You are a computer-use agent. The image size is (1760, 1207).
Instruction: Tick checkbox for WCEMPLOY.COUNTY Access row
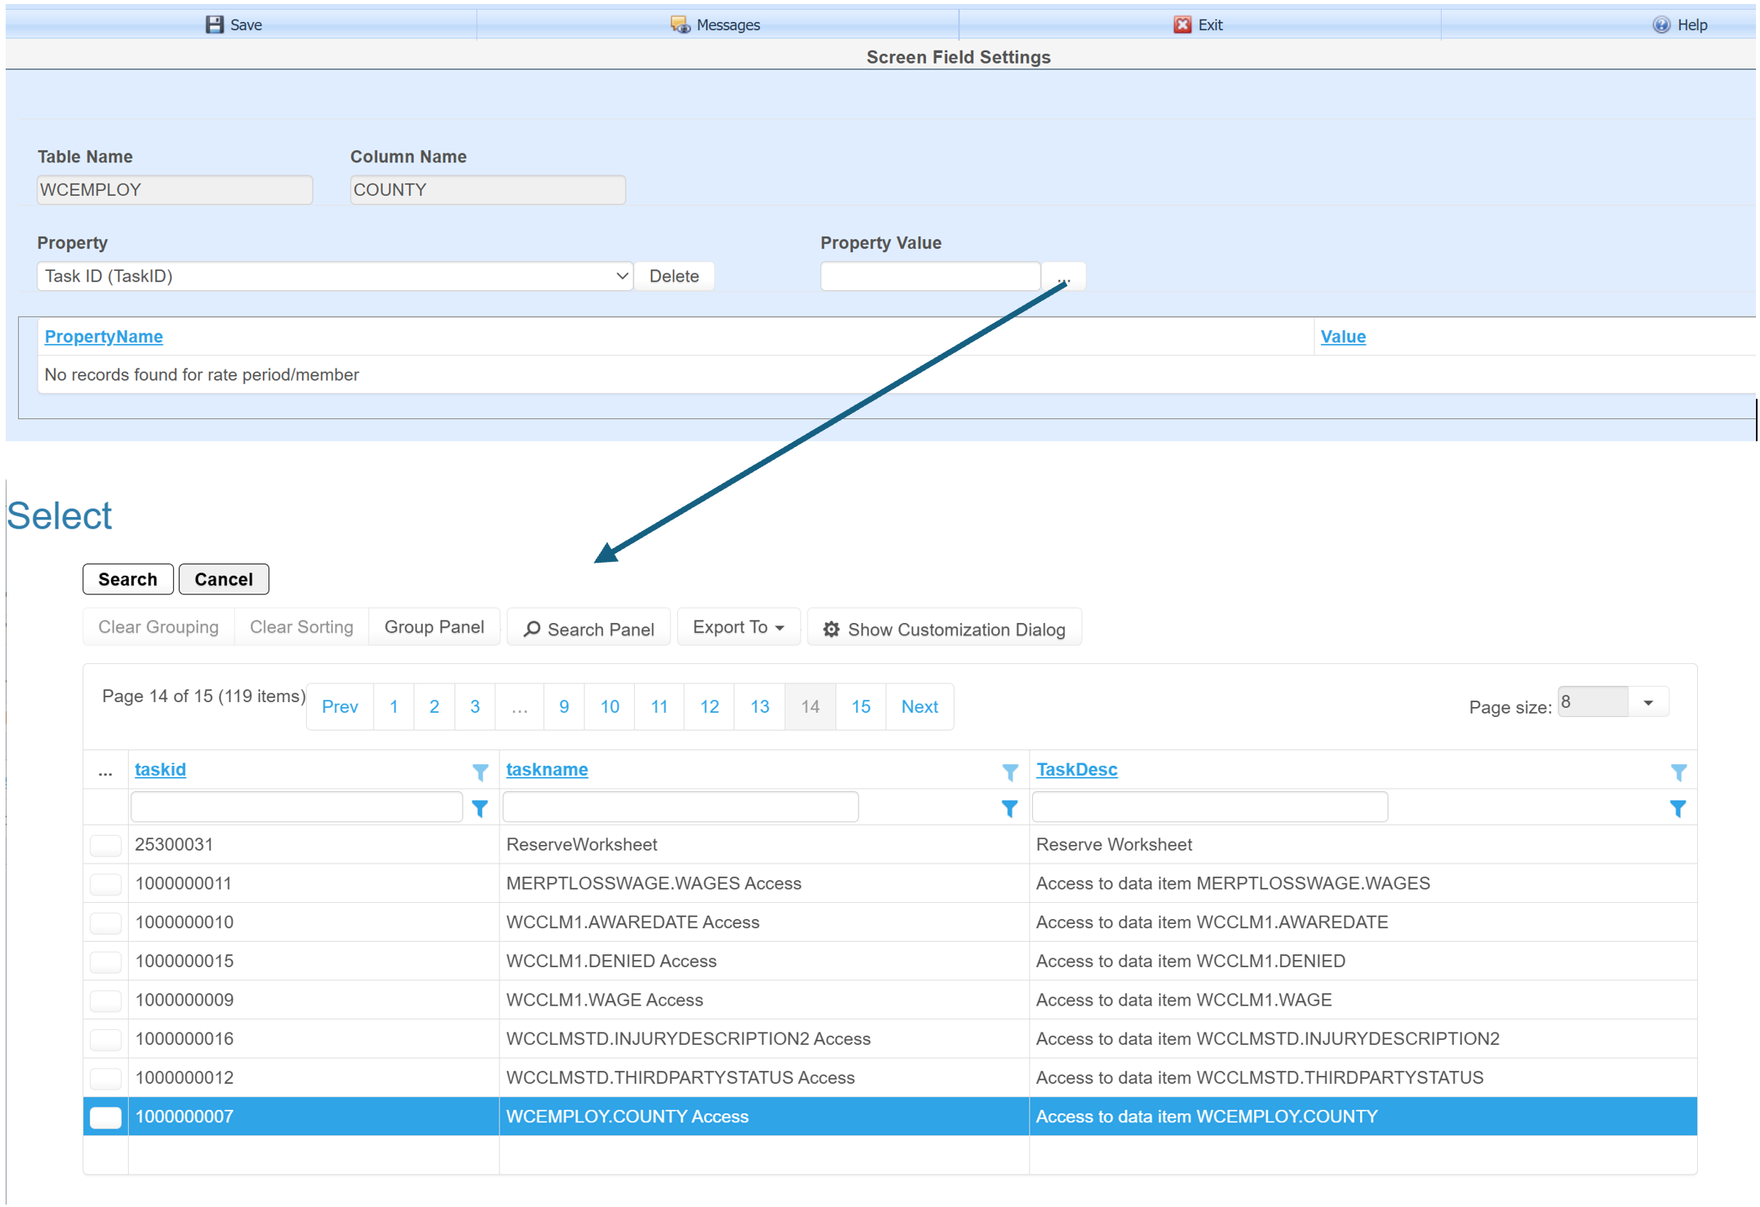[106, 1117]
